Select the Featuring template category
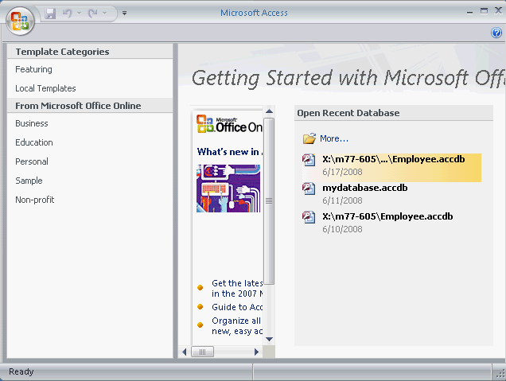 pos(33,70)
